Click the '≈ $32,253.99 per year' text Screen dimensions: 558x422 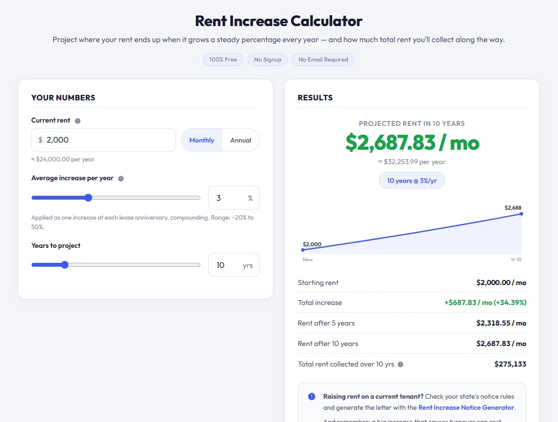(412, 162)
